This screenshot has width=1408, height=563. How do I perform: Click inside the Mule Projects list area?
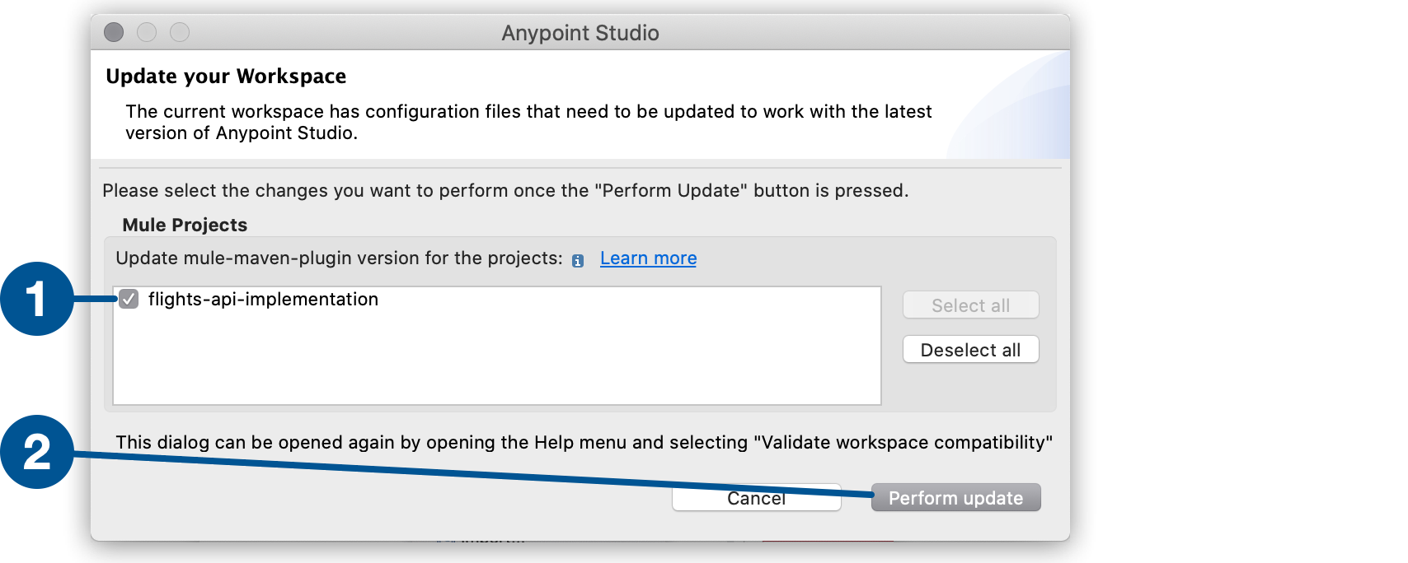tap(495, 354)
